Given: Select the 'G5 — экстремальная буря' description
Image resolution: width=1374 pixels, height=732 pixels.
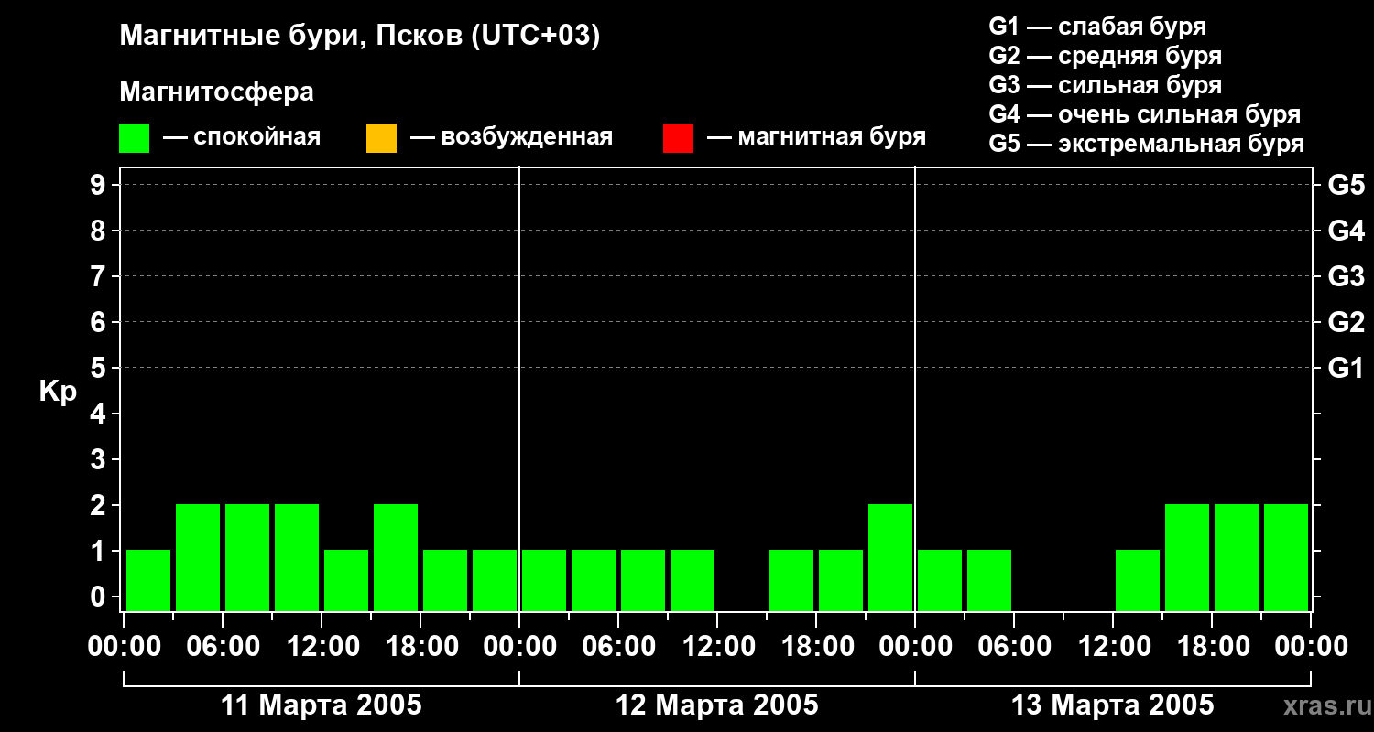Looking at the screenshot, I should tap(1147, 144).
